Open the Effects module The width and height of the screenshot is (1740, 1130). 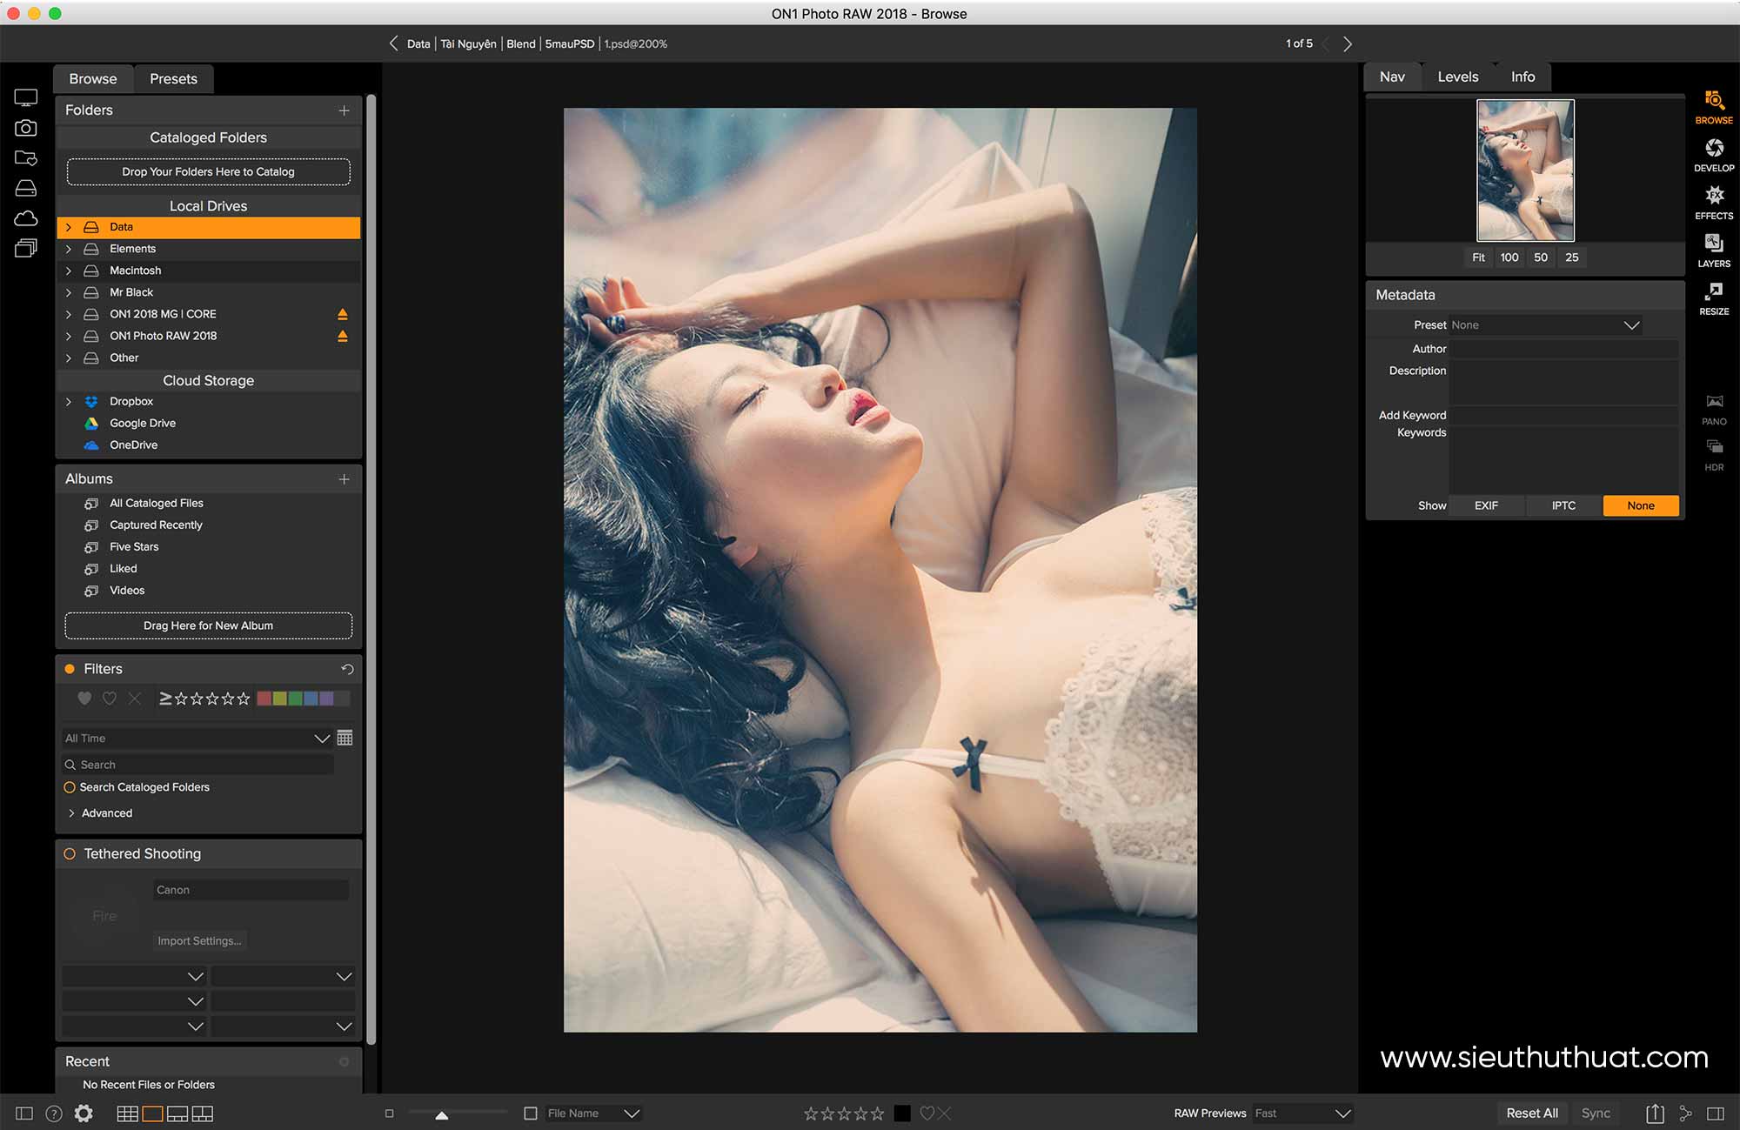pyautogui.click(x=1713, y=203)
